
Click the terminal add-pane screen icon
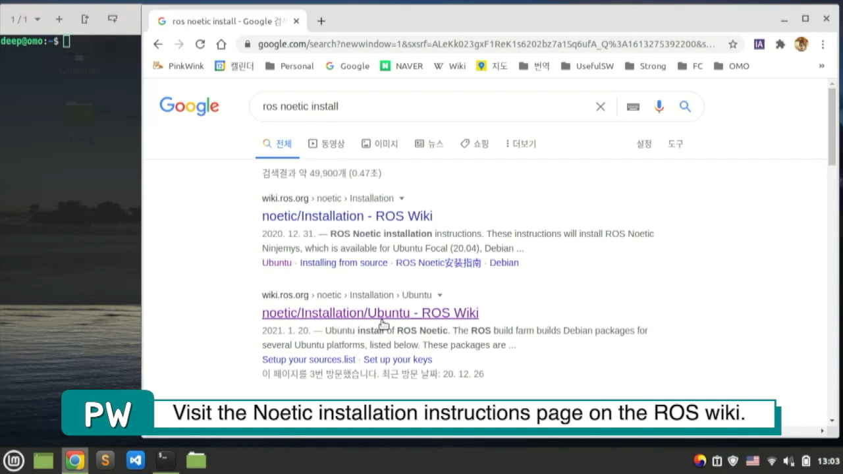(x=113, y=19)
